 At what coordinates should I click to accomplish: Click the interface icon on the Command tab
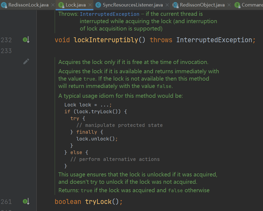tap(237, 5)
